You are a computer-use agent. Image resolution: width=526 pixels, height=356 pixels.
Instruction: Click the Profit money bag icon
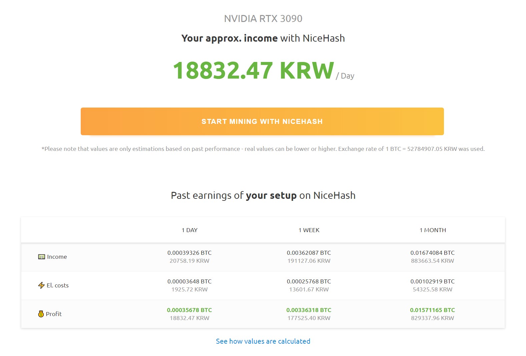[x=41, y=314]
